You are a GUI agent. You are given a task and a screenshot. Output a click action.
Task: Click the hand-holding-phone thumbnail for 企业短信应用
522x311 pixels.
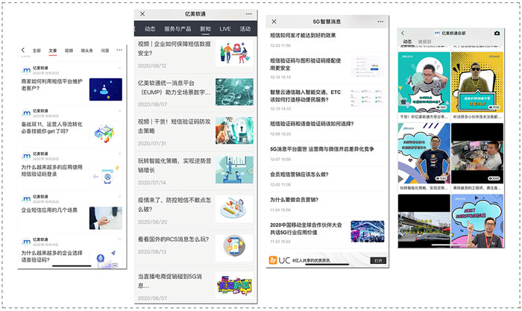106,218
